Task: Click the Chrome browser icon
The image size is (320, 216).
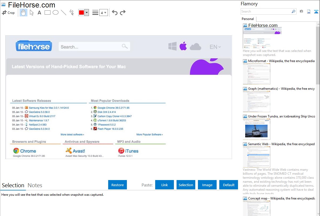Action: (16, 151)
